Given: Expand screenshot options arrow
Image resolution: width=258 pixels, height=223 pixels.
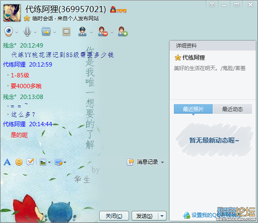Looking at the screenshot, I should click(65, 162).
